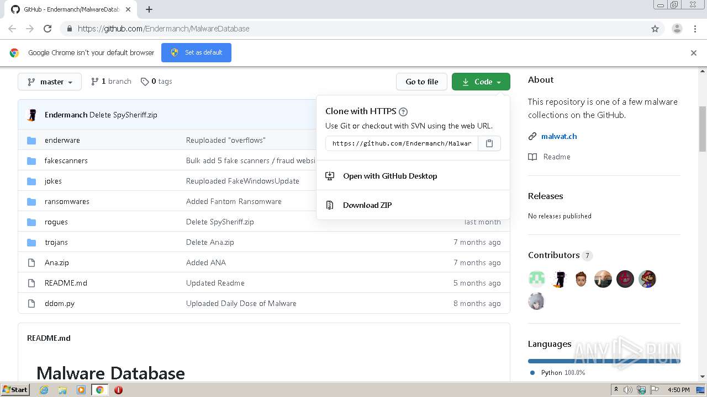Click the site security padlock icon

coord(69,29)
